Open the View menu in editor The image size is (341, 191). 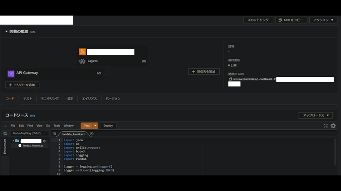pyautogui.click(x=39, y=126)
